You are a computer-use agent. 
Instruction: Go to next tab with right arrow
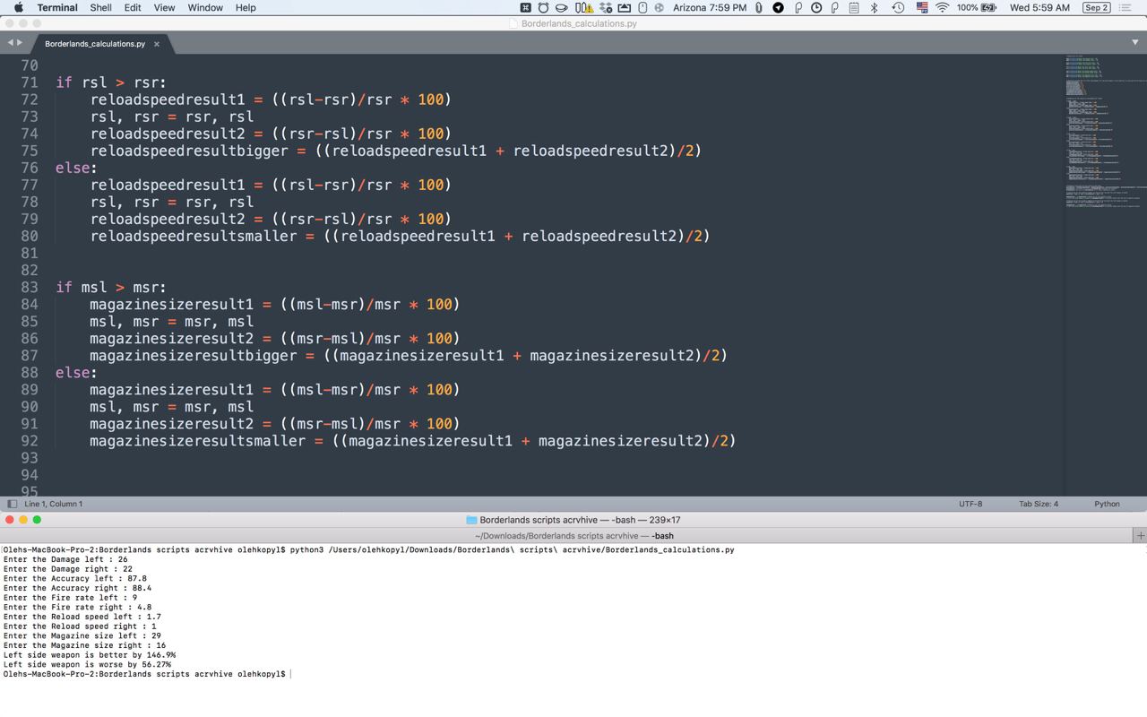20,43
